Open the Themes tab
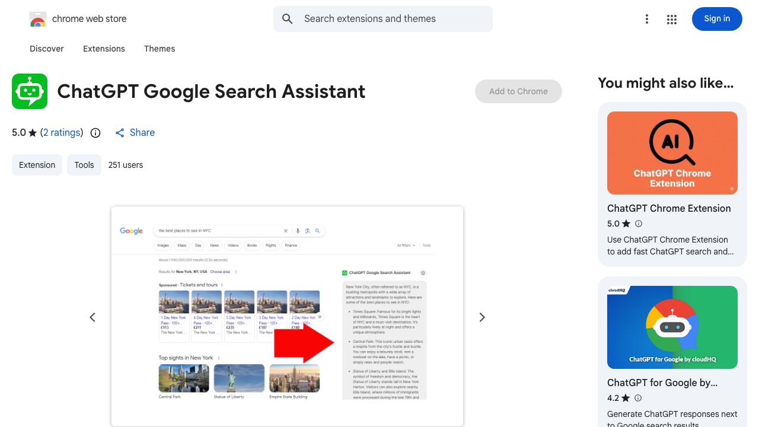 coord(160,49)
